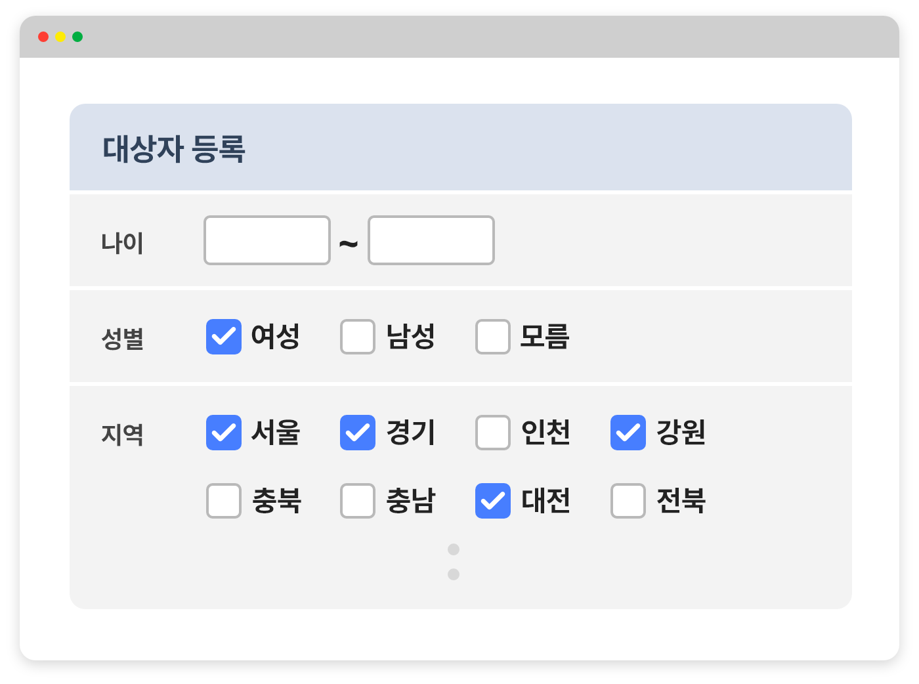This screenshot has height=684, width=919.
Task: Focus the maximum age input field
Action: tap(431, 240)
